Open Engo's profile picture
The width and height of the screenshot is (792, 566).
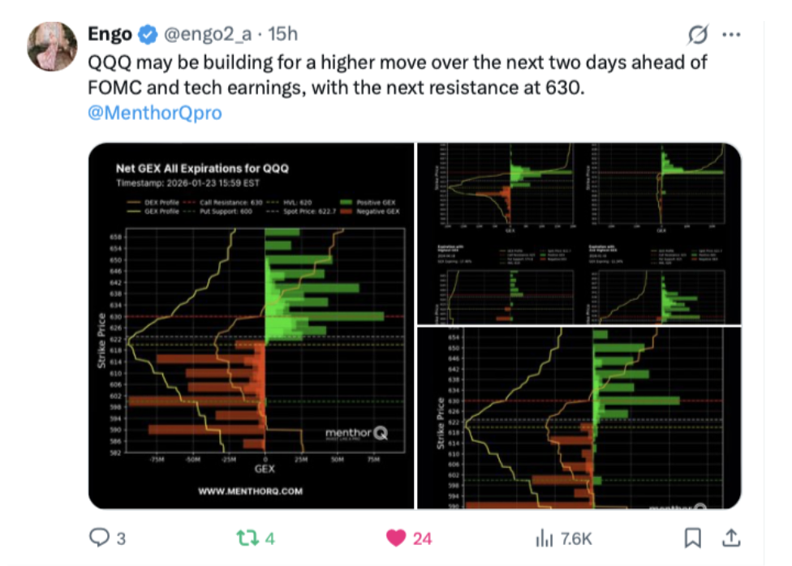[53, 47]
